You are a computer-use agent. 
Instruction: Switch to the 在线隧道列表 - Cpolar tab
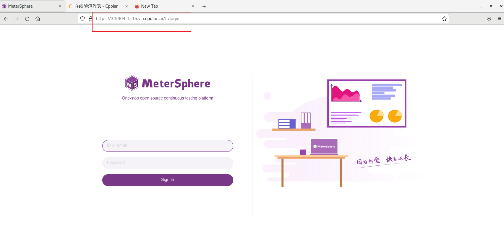[x=99, y=6]
